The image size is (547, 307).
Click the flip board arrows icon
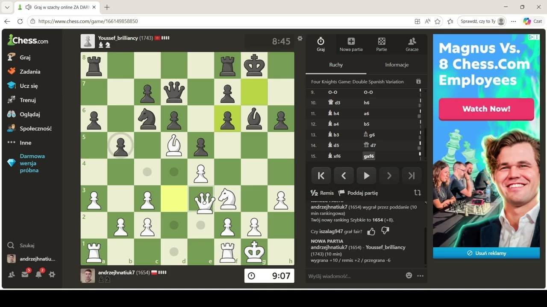tap(418, 193)
